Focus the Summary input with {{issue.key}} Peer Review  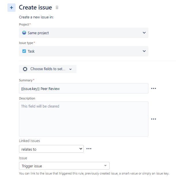point(84,88)
